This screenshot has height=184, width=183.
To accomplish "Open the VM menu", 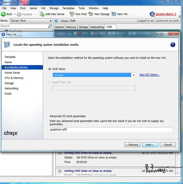I will pyautogui.click(x=43, y=8).
